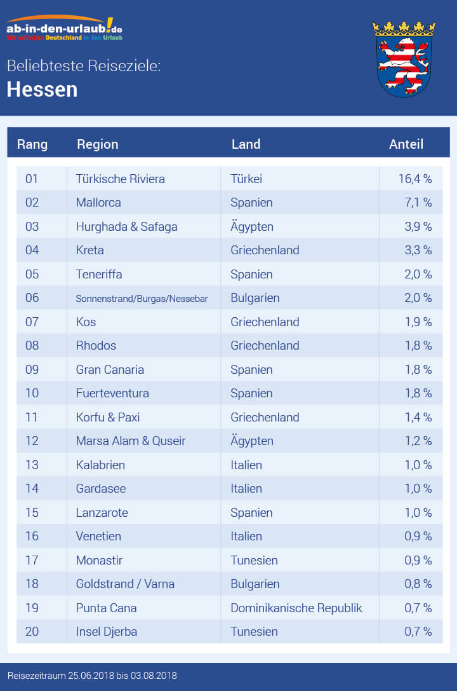
Task: Click the Hessen heading text
Action: [42, 90]
